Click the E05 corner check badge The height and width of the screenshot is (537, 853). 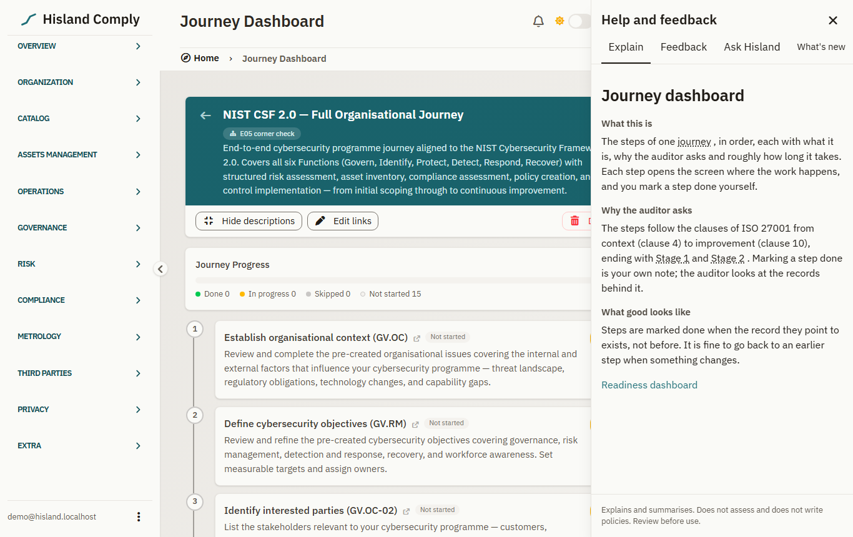(x=262, y=134)
